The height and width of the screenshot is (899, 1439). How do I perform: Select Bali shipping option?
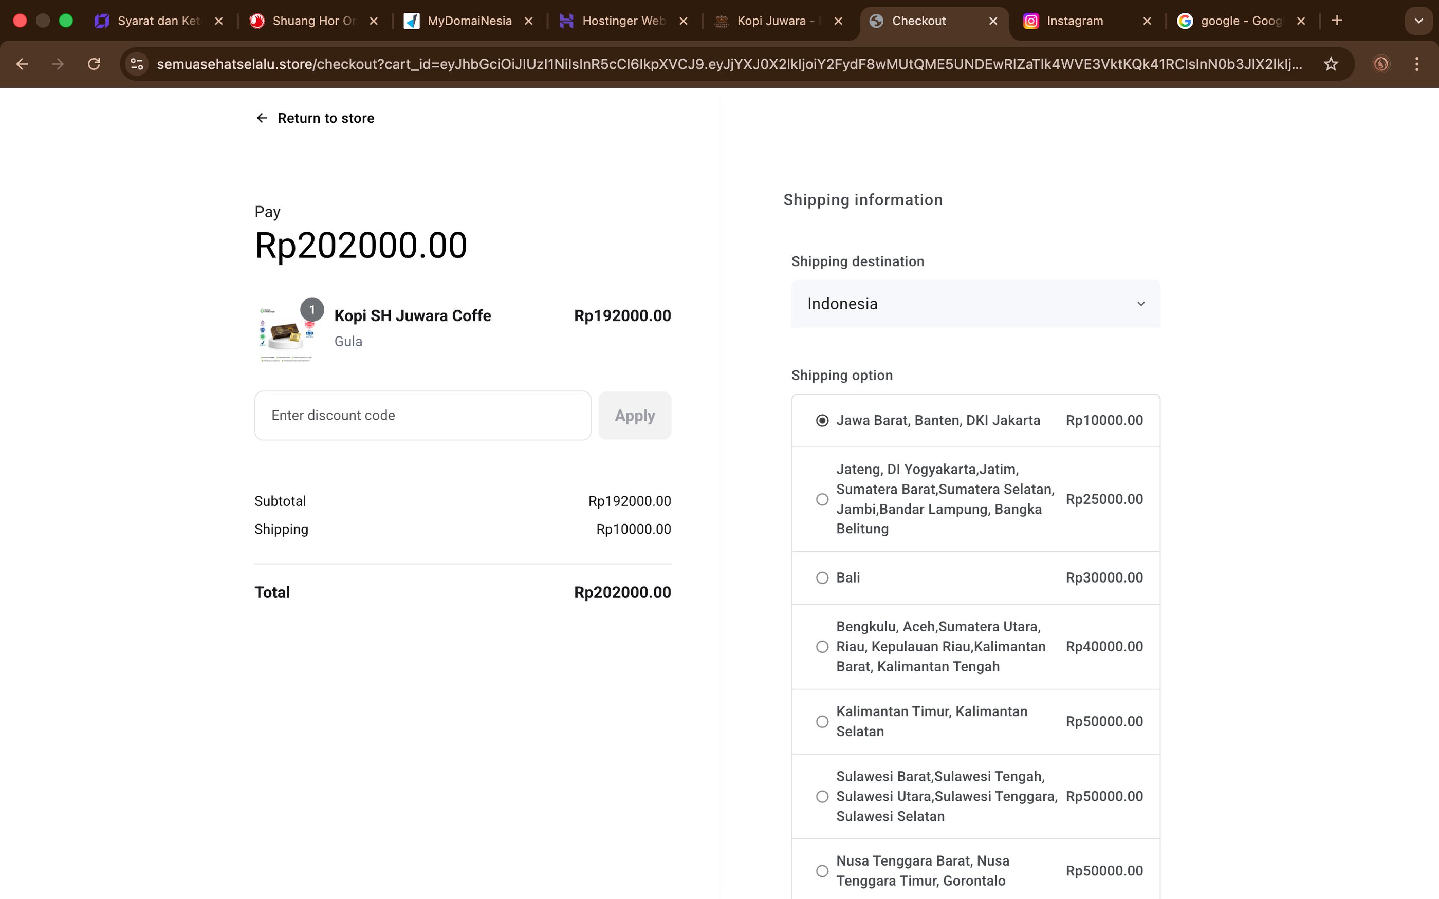[x=822, y=578]
